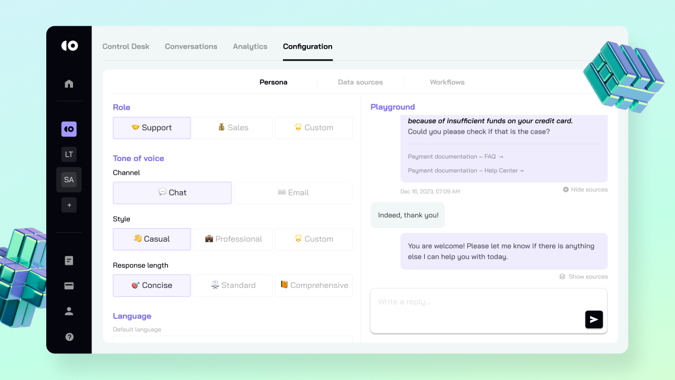Click the plus icon to add a workspace
This screenshot has width=675, height=380.
pyautogui.click(x=69, y=204)
